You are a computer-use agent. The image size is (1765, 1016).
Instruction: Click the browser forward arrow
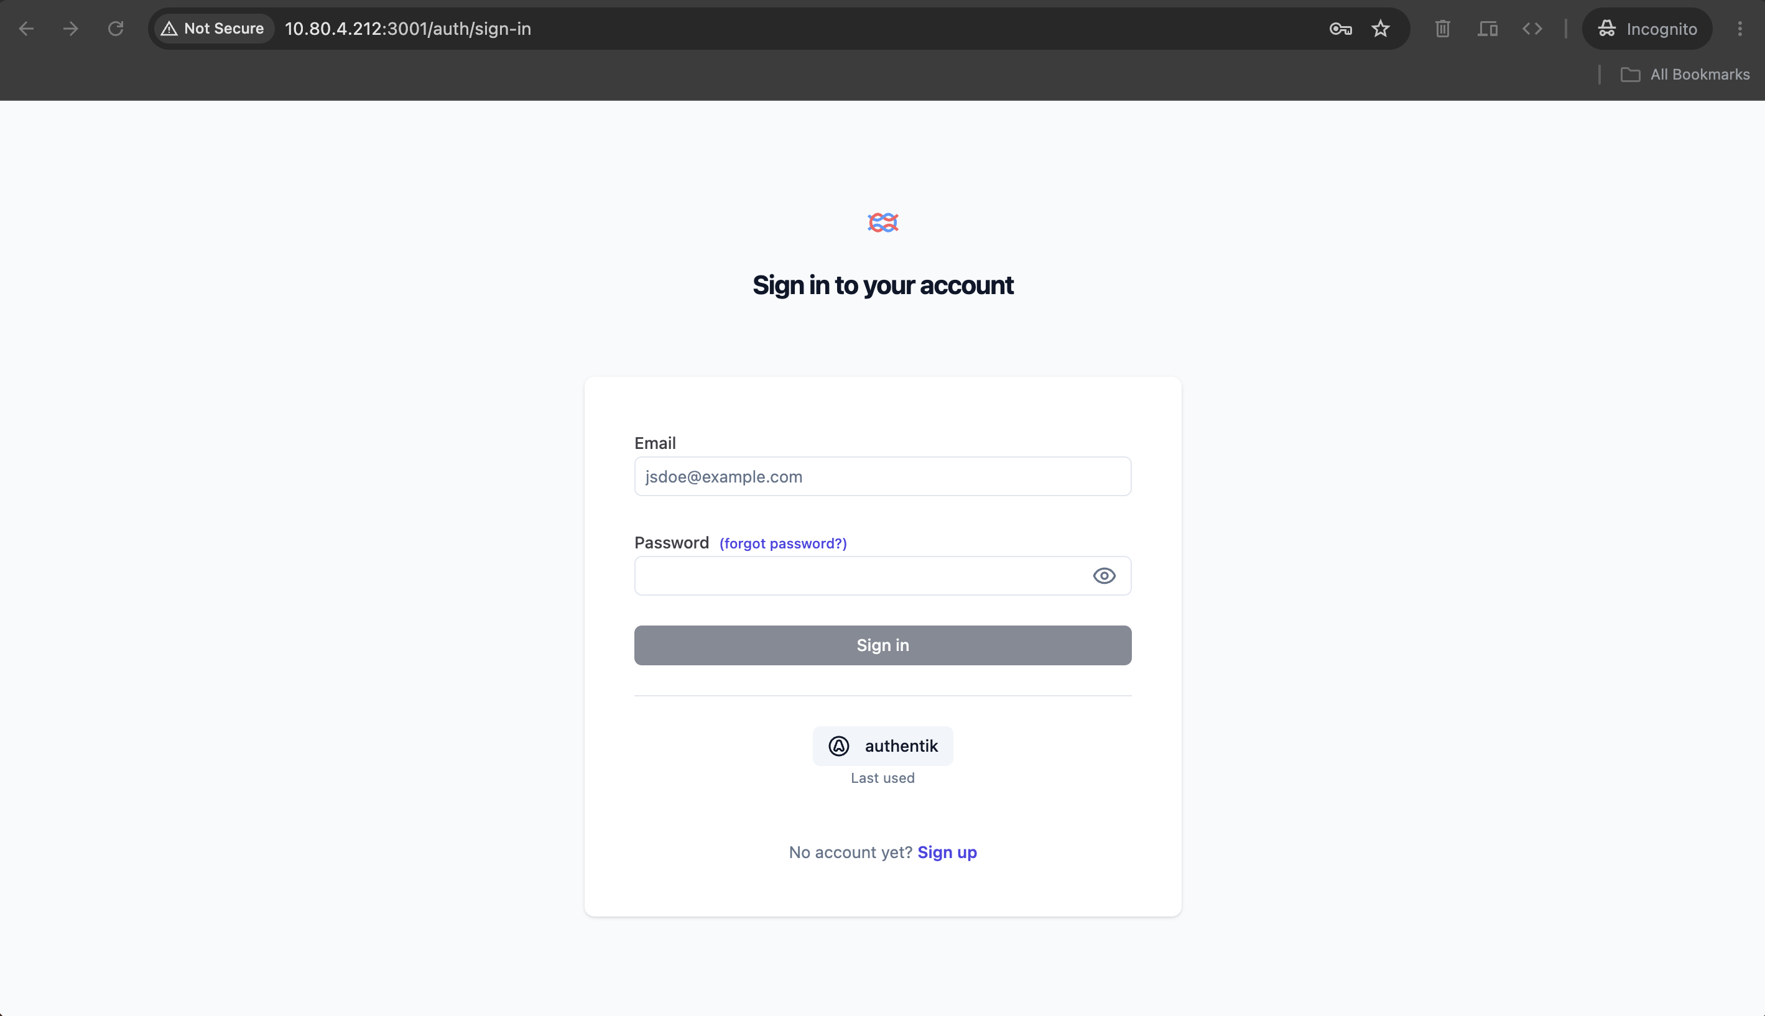(x=70, y=29)
